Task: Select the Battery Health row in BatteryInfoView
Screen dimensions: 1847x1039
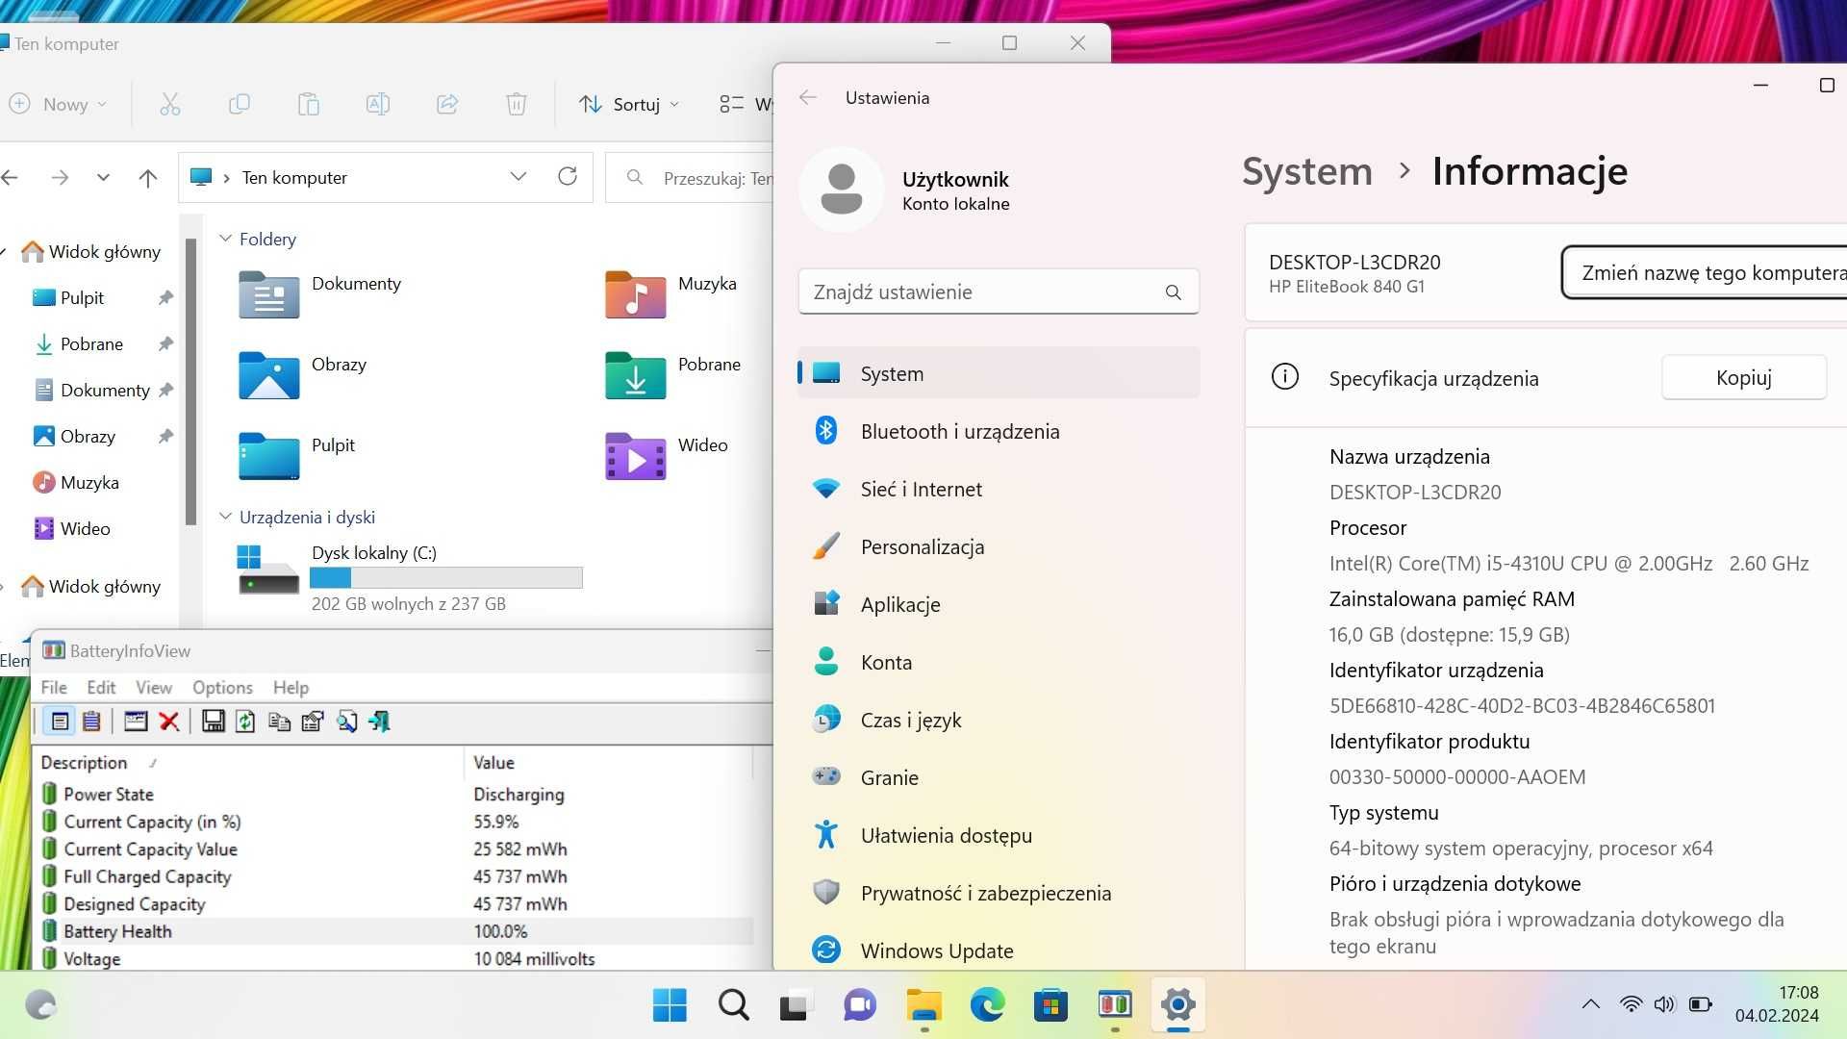Action: 394,931
